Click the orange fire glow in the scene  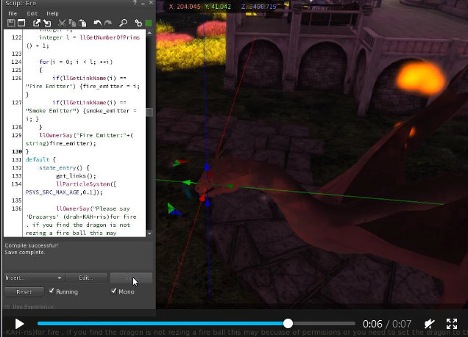point(420,78)
